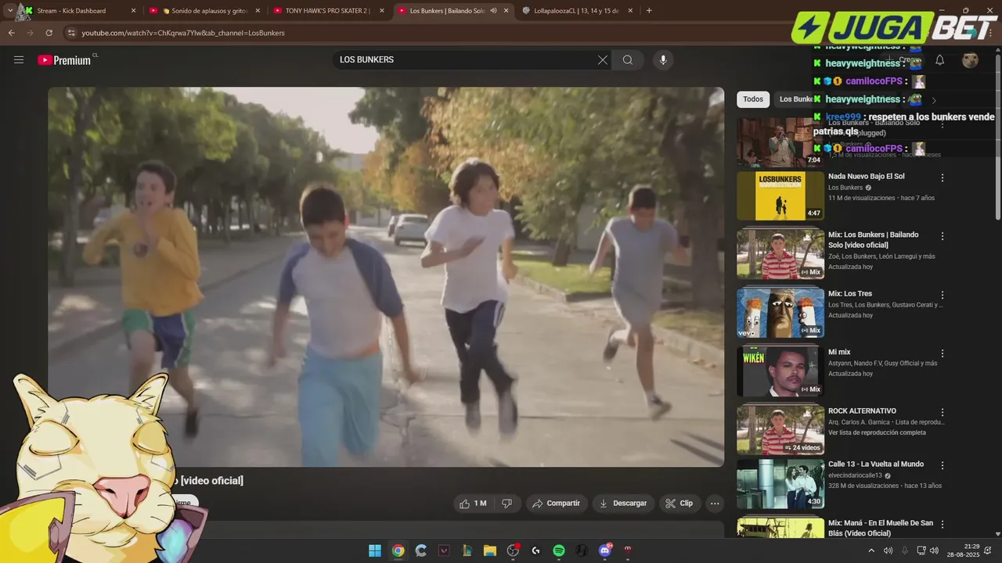Mute the Los Bunkers tab audio icon

493,11
